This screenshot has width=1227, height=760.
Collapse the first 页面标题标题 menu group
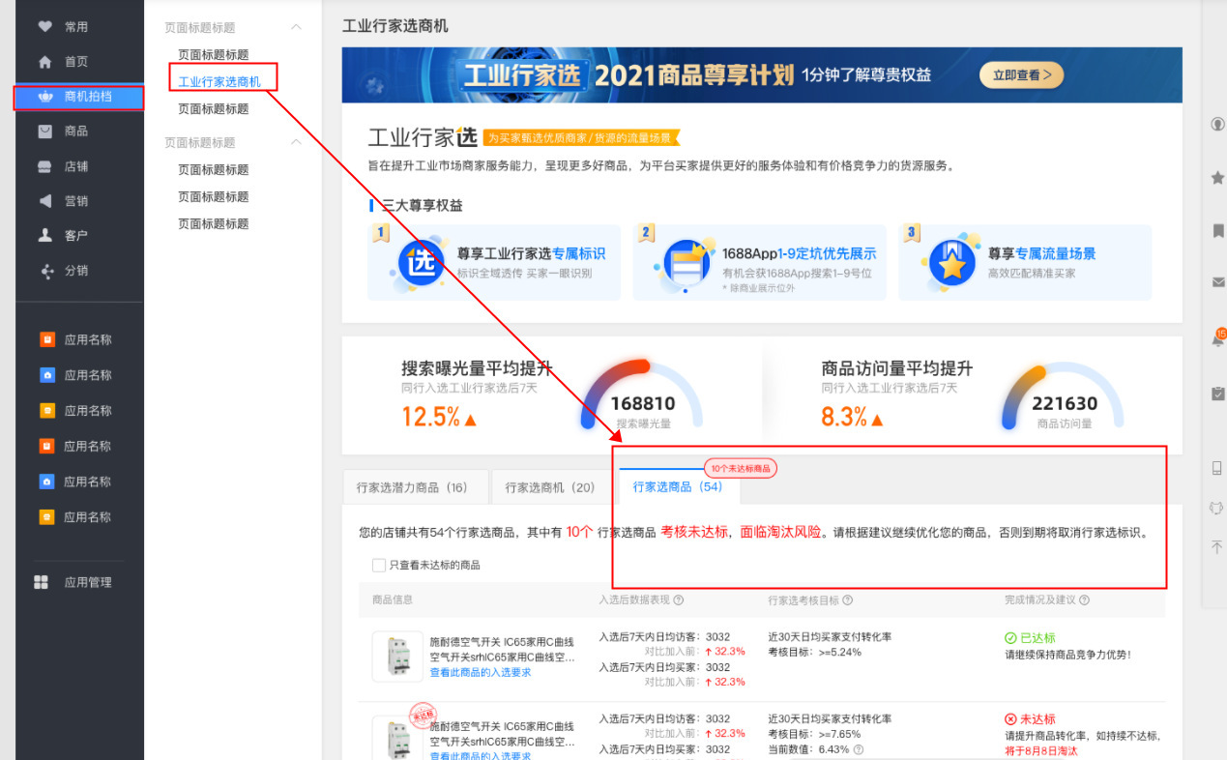(296, 28)
